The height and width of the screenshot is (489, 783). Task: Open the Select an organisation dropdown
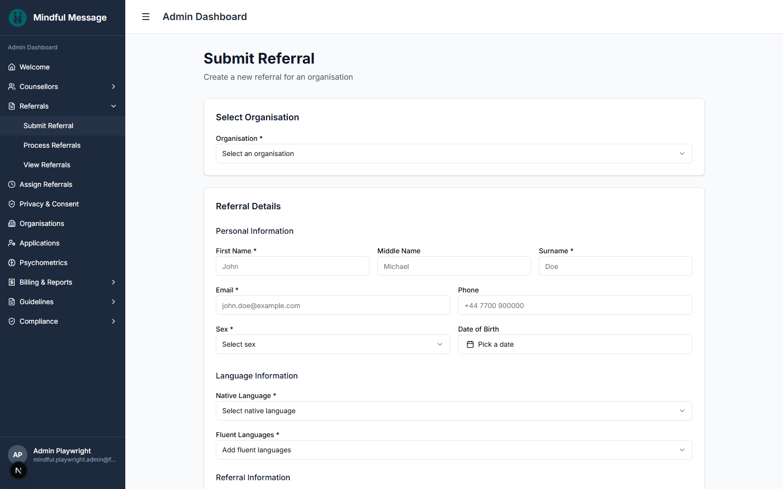click(454, 154)
